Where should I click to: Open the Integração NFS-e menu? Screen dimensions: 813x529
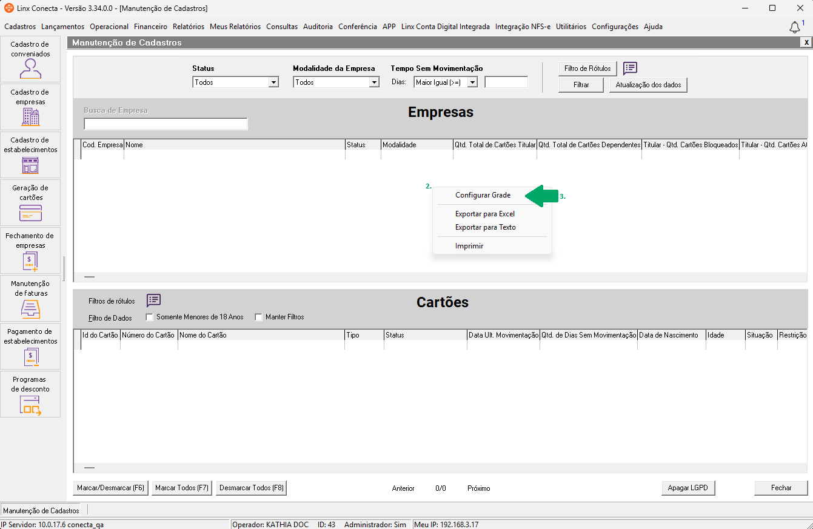pyautogui.click(x=523, y=27)
